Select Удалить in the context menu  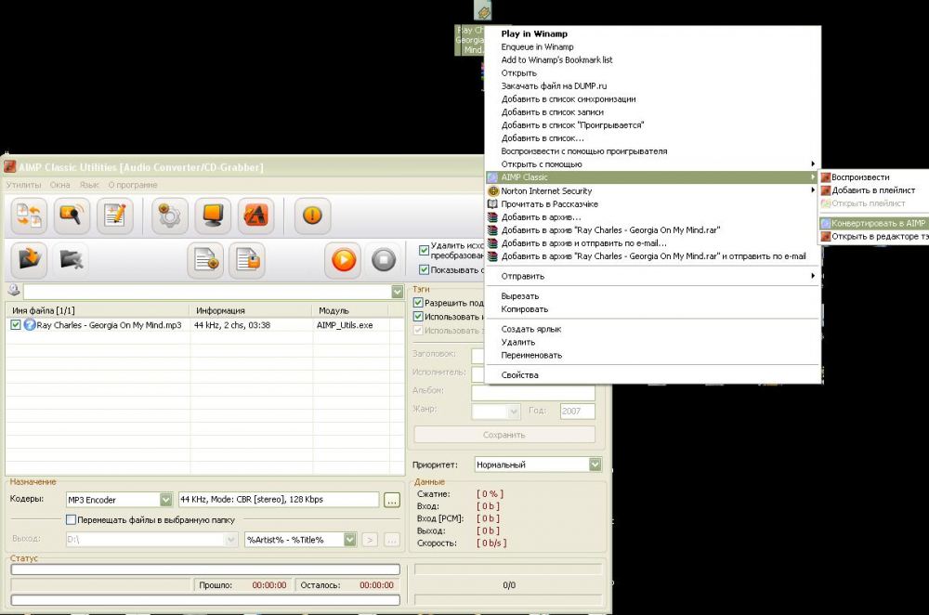[x=652, y=343]
